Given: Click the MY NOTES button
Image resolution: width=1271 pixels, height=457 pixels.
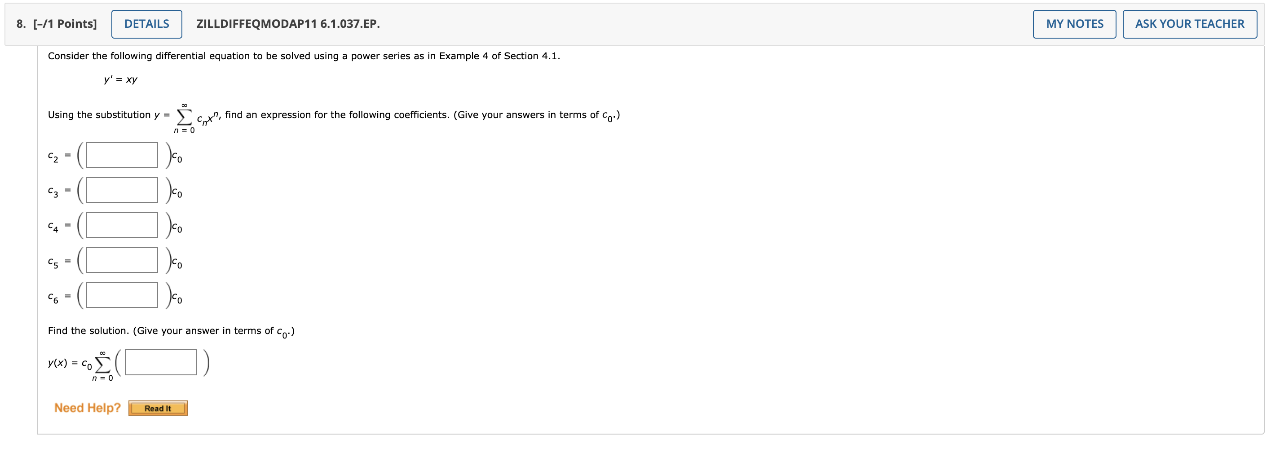Looking at the screenshot, I should click(1074, 23).
